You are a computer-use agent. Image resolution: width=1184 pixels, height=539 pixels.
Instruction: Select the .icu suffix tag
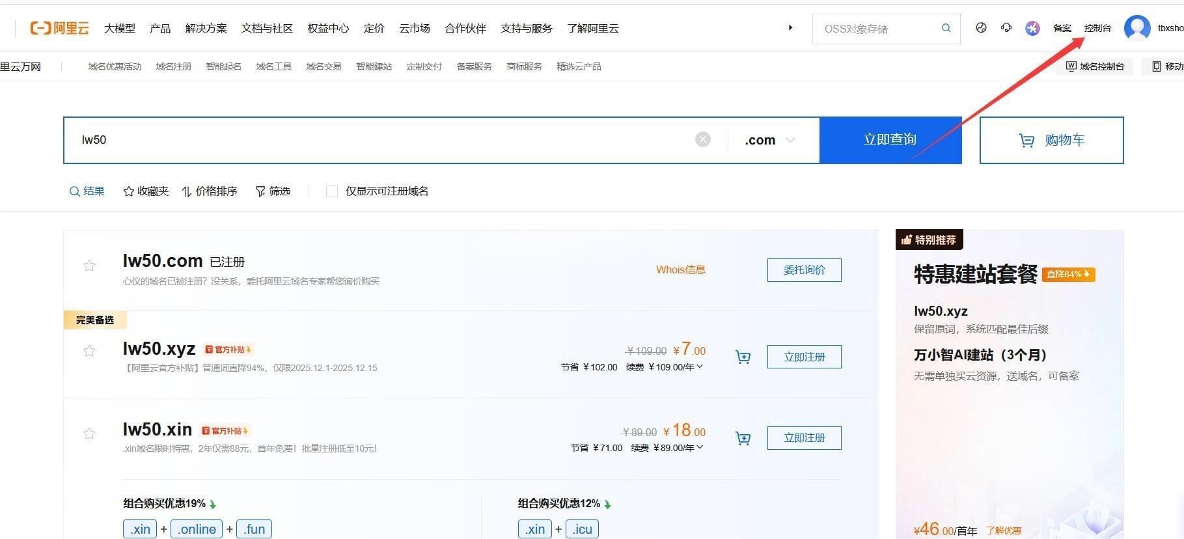pyautogui.click(x=582, y=529)
